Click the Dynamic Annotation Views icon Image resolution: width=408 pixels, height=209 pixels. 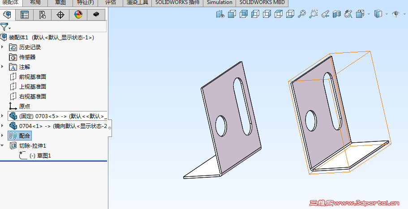pos(348,14)
